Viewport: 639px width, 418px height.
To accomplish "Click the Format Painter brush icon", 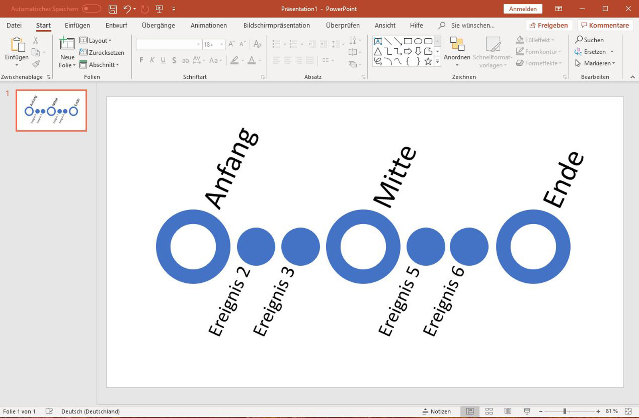I will [36, 63].
